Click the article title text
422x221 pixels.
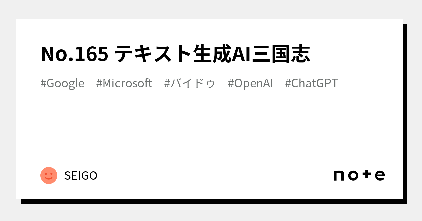pyautogui.click(x=175, y=54)
